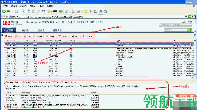Click the Find magnifier in HttpWatch toolbar

click(x=50, y=36)
